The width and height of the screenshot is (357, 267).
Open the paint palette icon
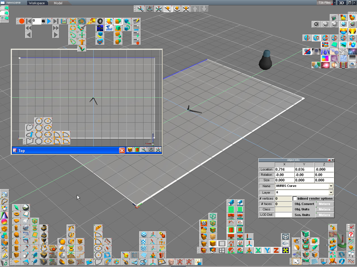pyautogui.click(x=116, y=262)
